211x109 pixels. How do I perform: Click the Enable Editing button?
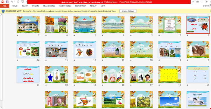tap(128, 11)
